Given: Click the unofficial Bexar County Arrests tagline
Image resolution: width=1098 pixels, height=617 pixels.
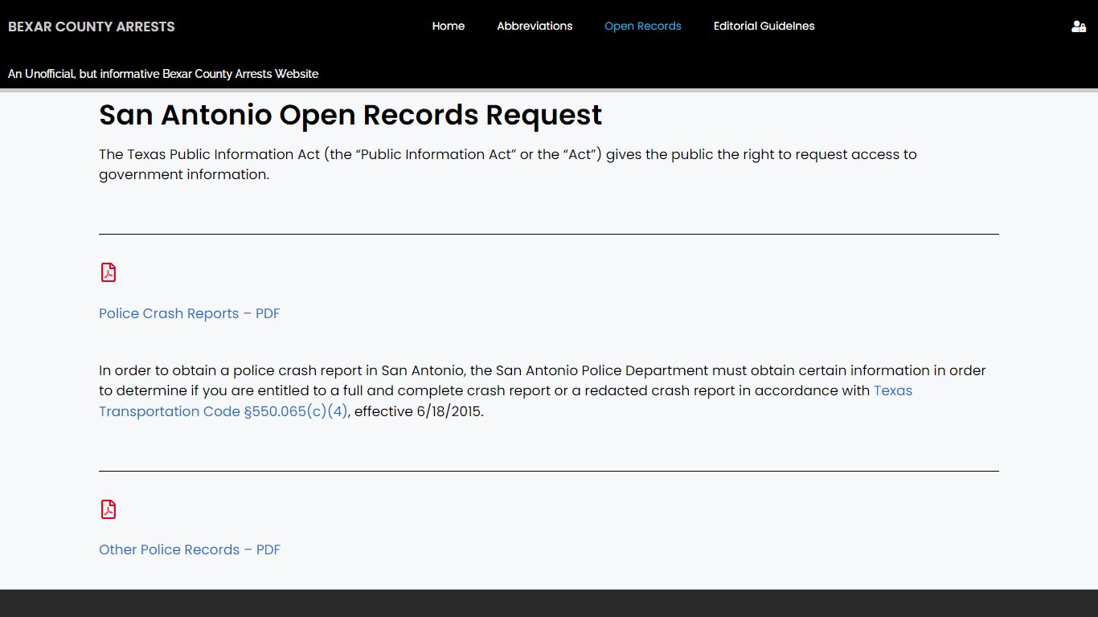Looking at the screenshot, I should point(163,74).
